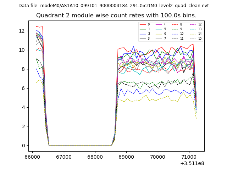227x170 pixels.
Task: Click the cyan solid legend line for module 5
Action: [159, 29]
